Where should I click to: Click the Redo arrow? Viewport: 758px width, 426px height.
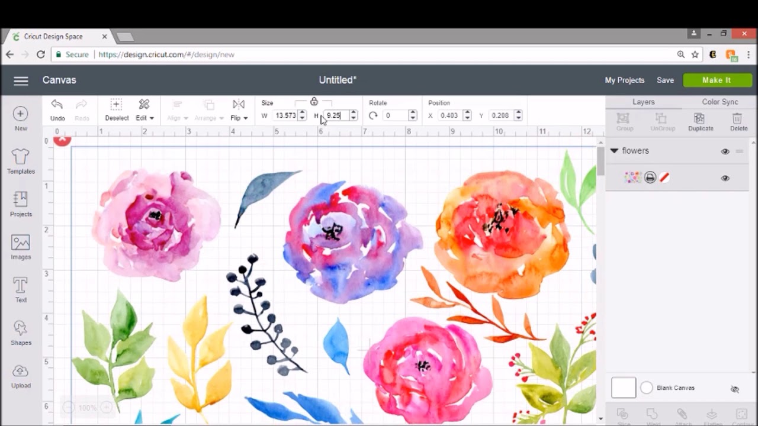(82, 110)
